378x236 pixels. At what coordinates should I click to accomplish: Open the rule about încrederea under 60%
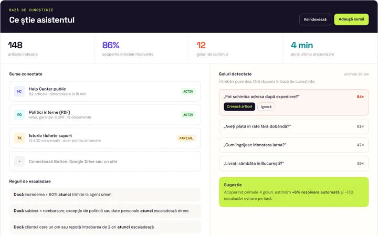(105, 195)
